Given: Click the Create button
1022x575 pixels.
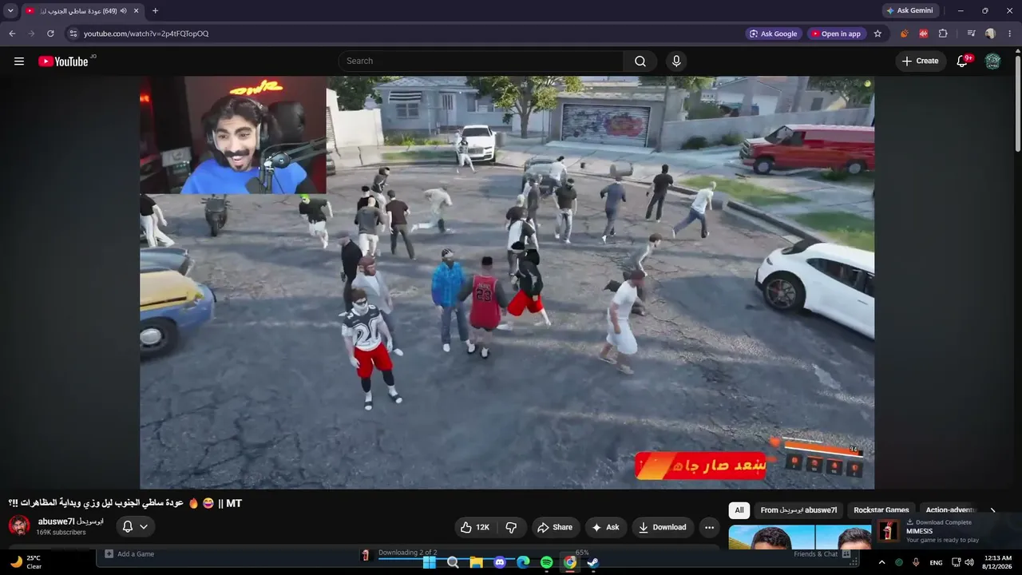Looking at the screenshot, I should pyautogui.click(x=921, y=61).
